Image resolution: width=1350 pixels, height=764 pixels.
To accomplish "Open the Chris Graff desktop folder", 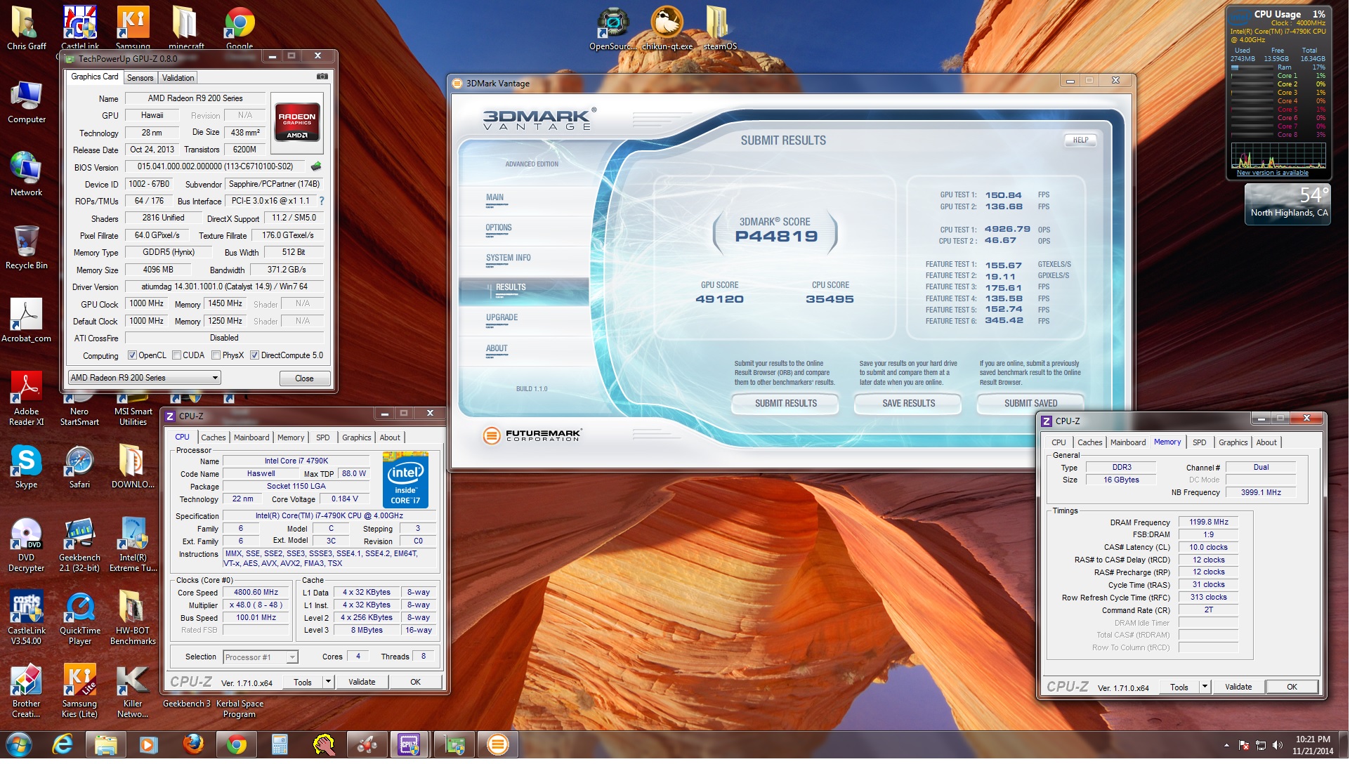I will click(27, 28).
